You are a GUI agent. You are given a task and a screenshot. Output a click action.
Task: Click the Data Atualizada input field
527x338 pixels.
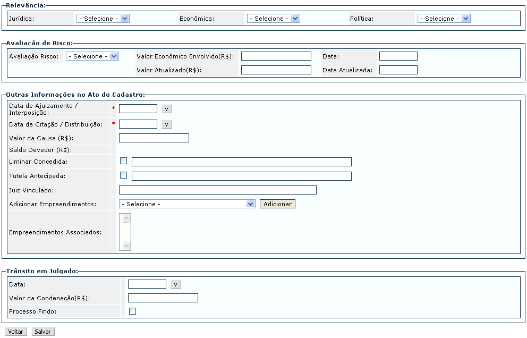pyautogui.click(x=398, y=70)
